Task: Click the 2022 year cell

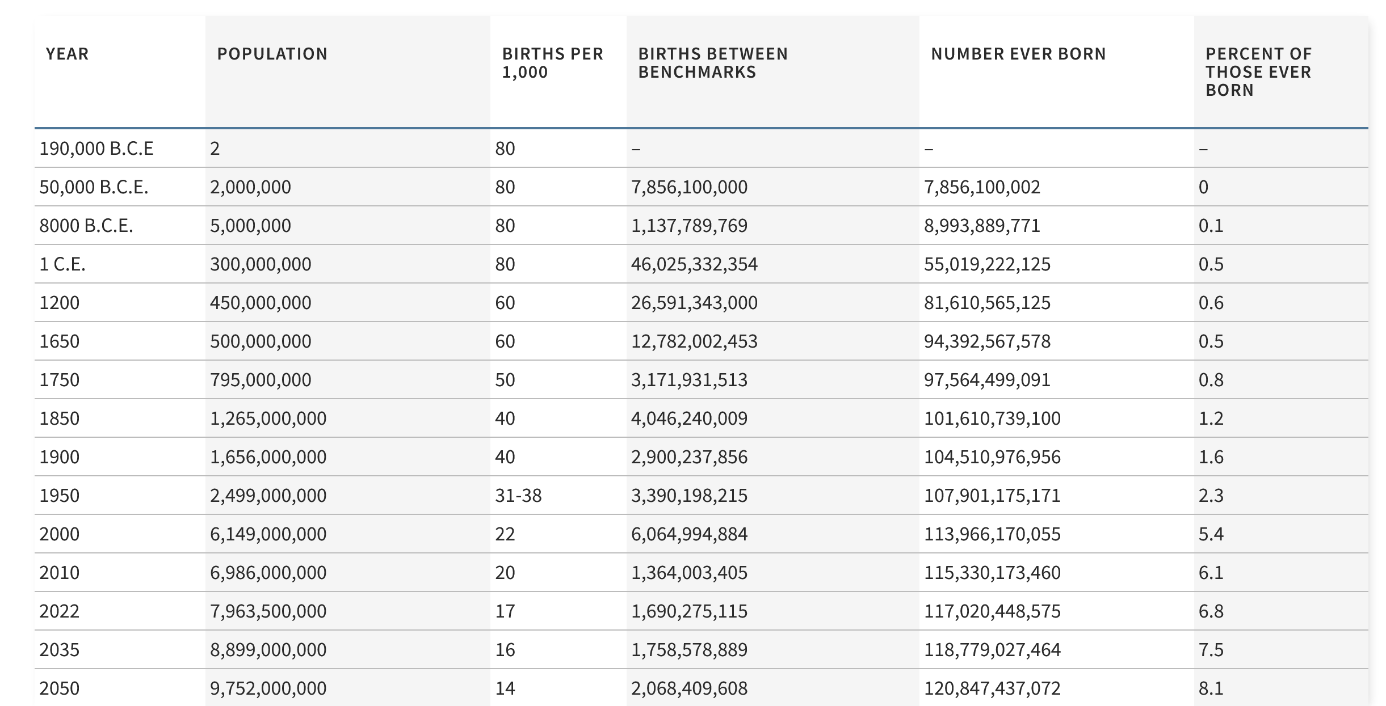Action: [60, 611]
